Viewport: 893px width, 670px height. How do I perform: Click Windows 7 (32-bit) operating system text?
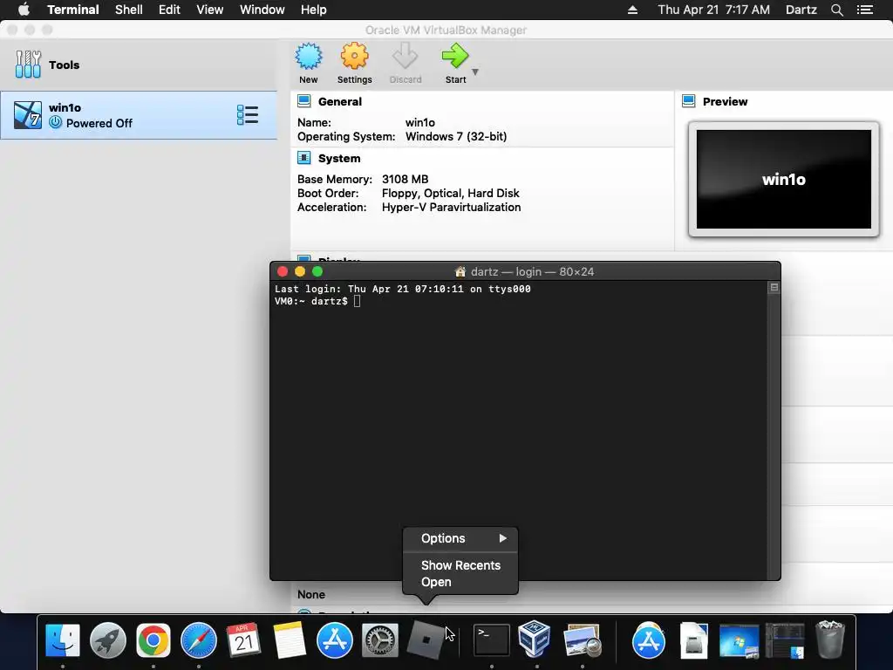pos(456,137)
